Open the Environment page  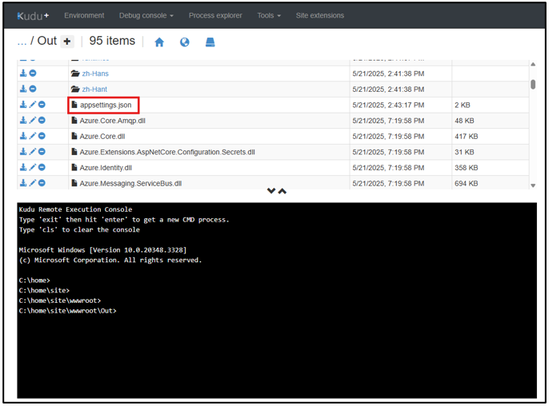(x=84, y=15)
